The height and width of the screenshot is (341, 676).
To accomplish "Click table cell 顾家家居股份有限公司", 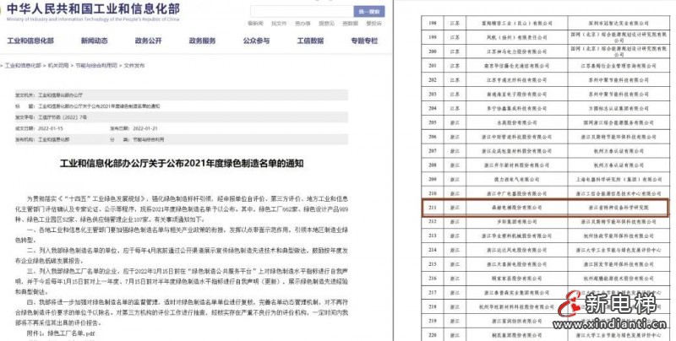I will pos(516,279).
